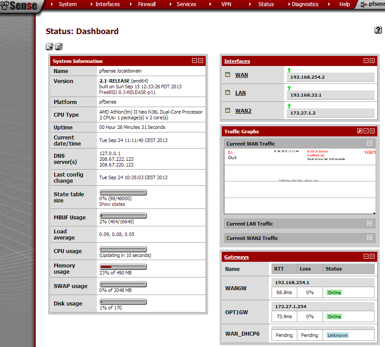
Task: Open the Firewall menu
Action: (147, 4)
